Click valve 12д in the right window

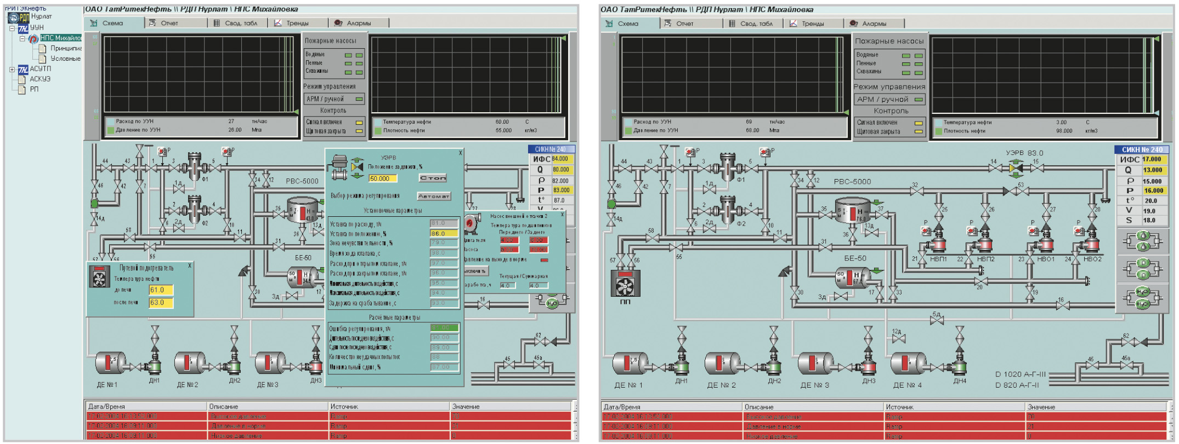(x=898, y=339)
